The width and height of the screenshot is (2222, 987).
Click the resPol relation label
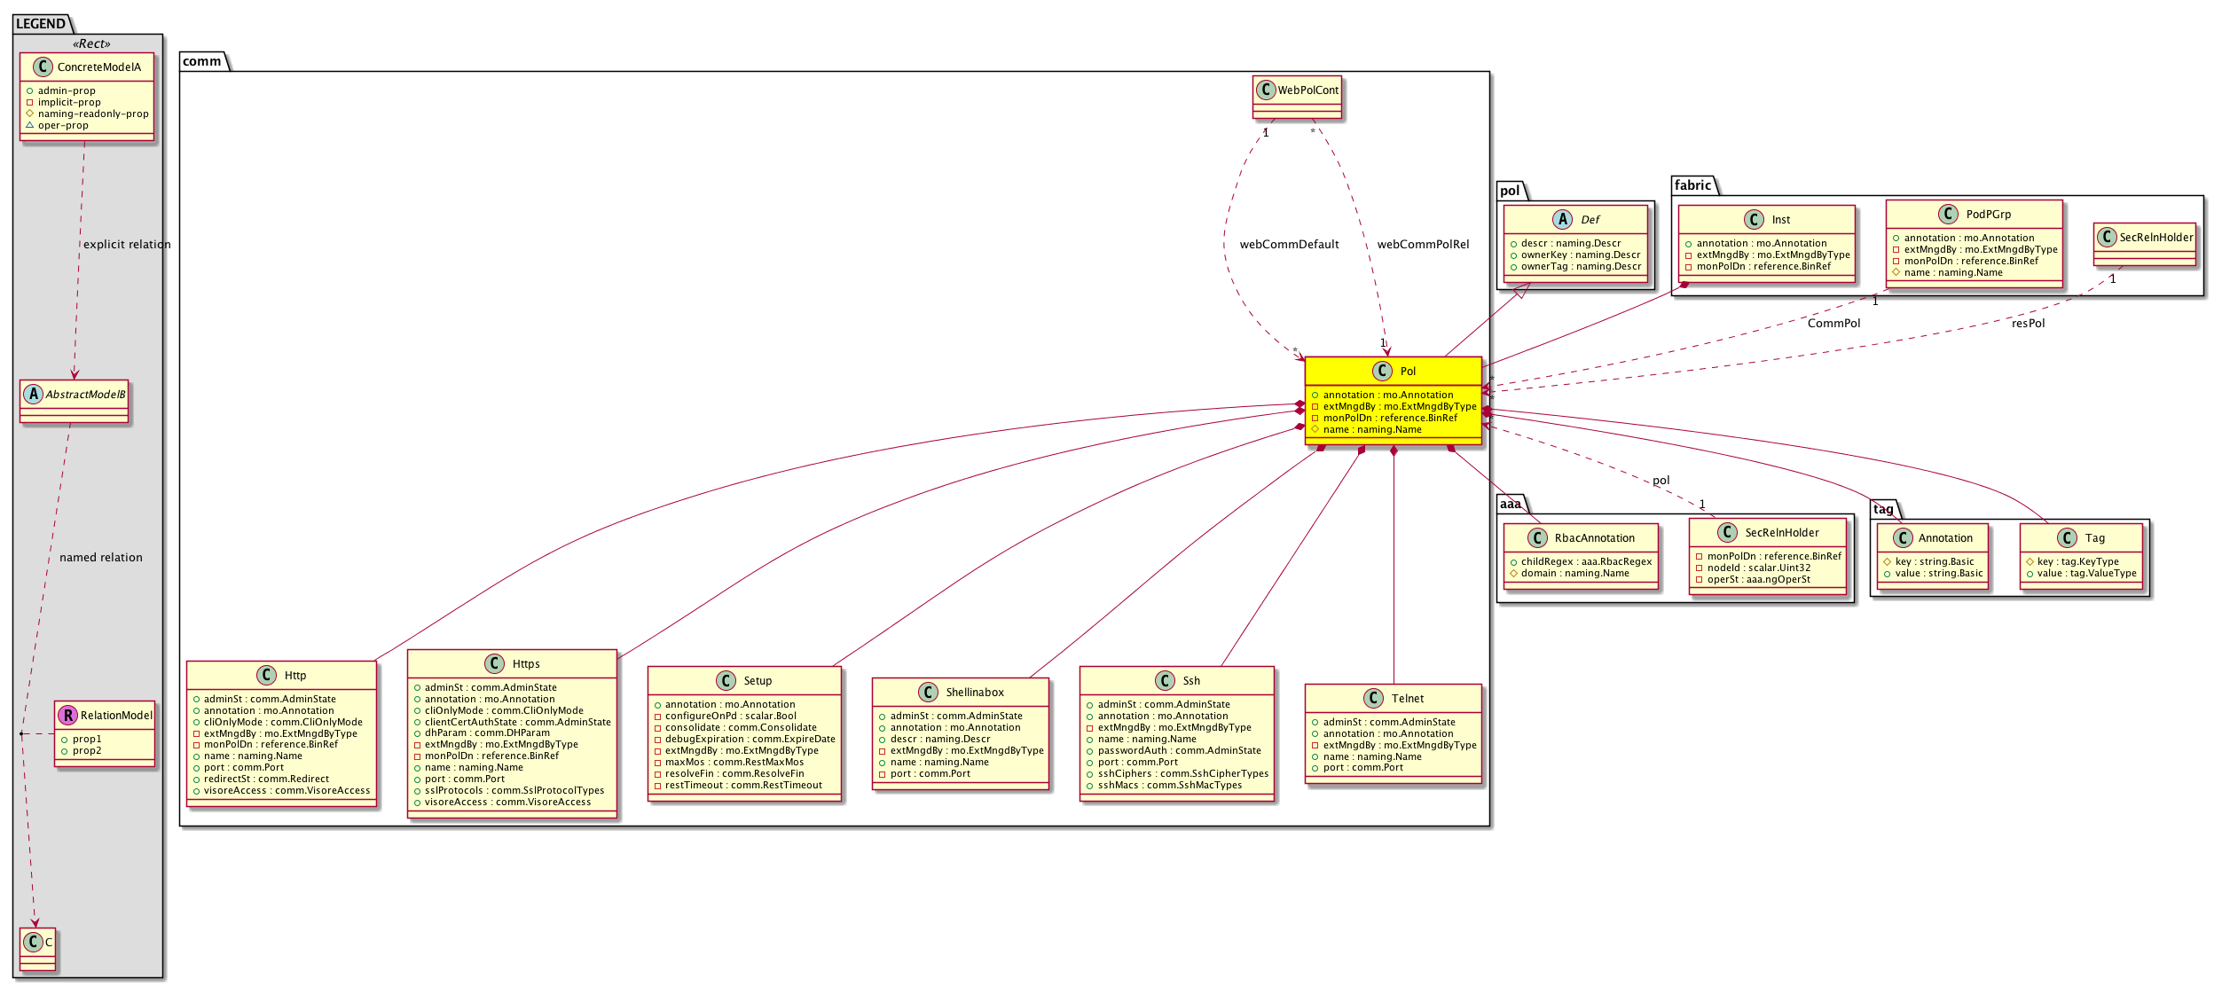2028,323
